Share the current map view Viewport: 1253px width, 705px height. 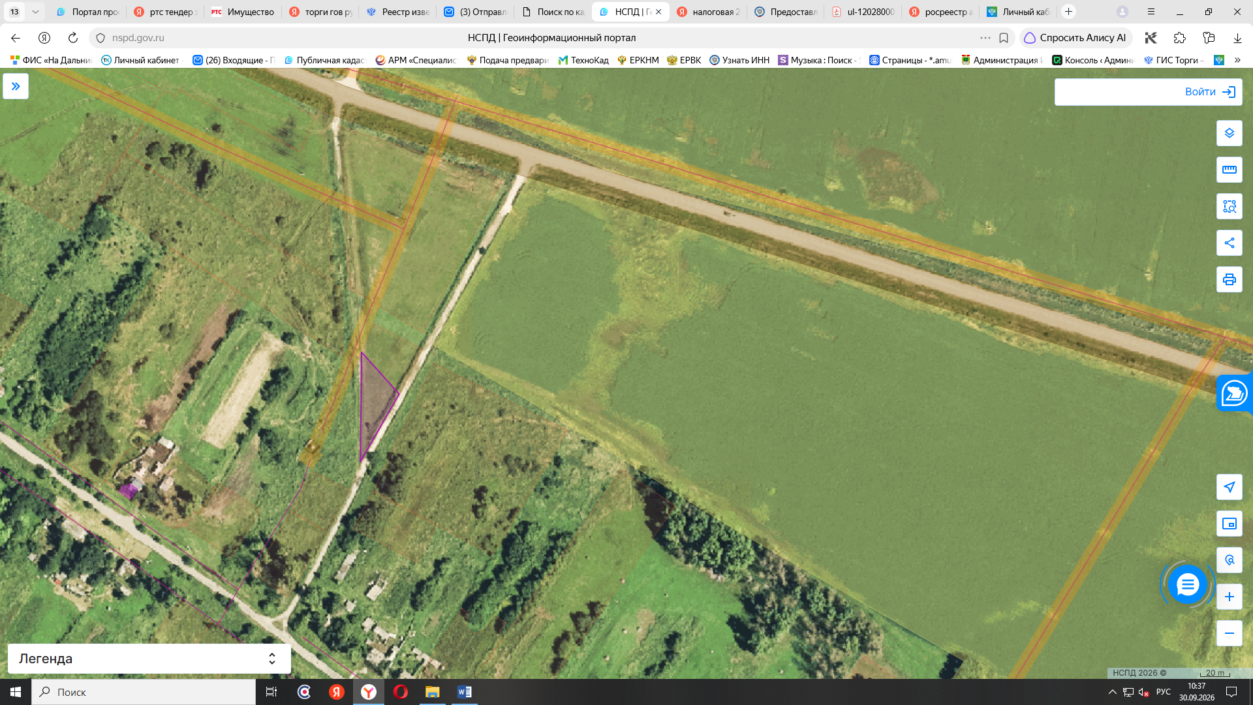1230,243
